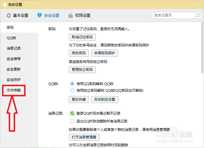204x148 pixels.
Task: Uncheck 登录QQ时同步最近聊天记录
Action: tap(72, 113)
